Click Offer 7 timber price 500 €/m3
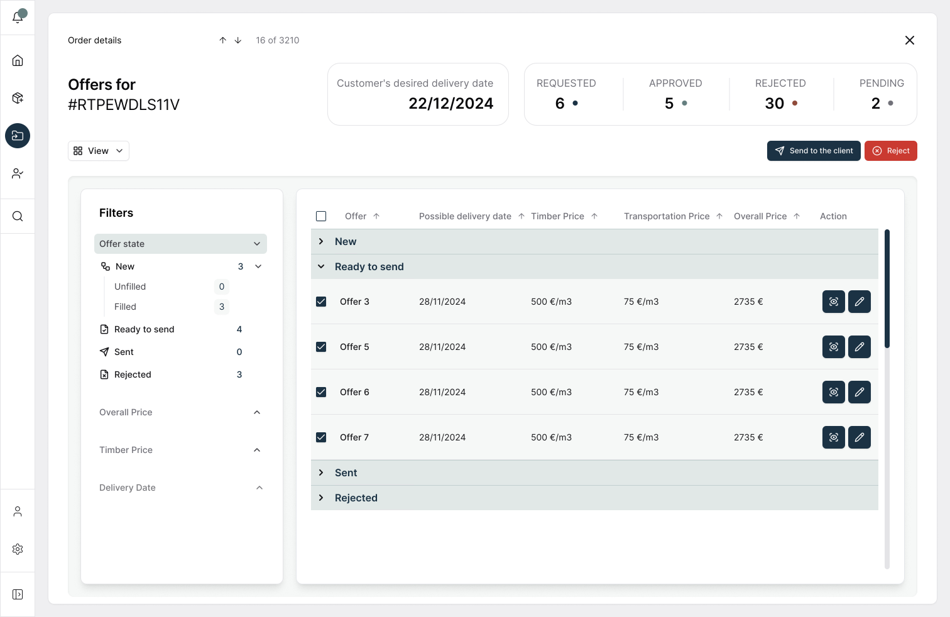Viewport: 950px width, 617px height. [551, 437]
